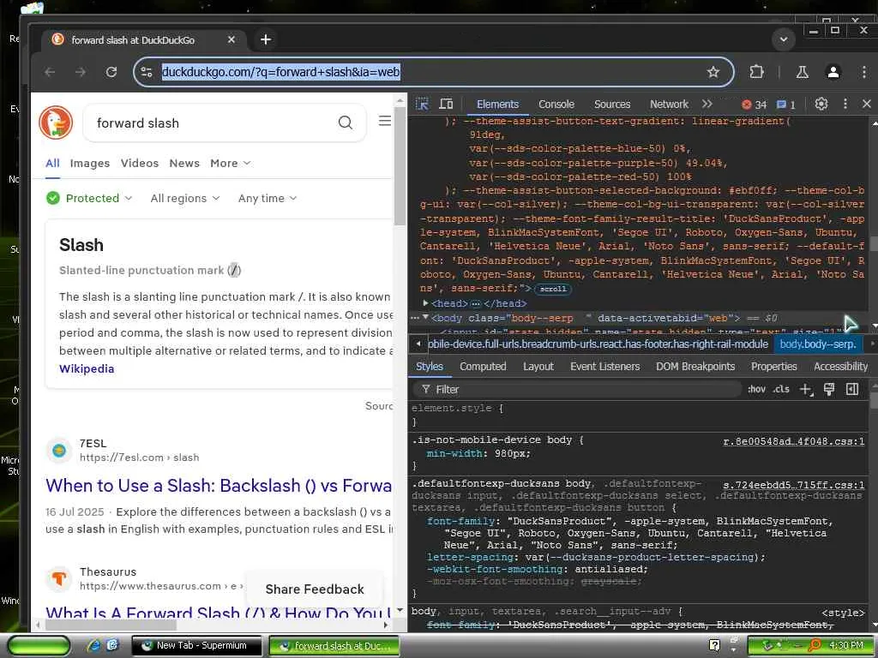The width and height of the screenshot is (878, 658).
Task: Open the Properties tab
Action: (x=774, y=367)
